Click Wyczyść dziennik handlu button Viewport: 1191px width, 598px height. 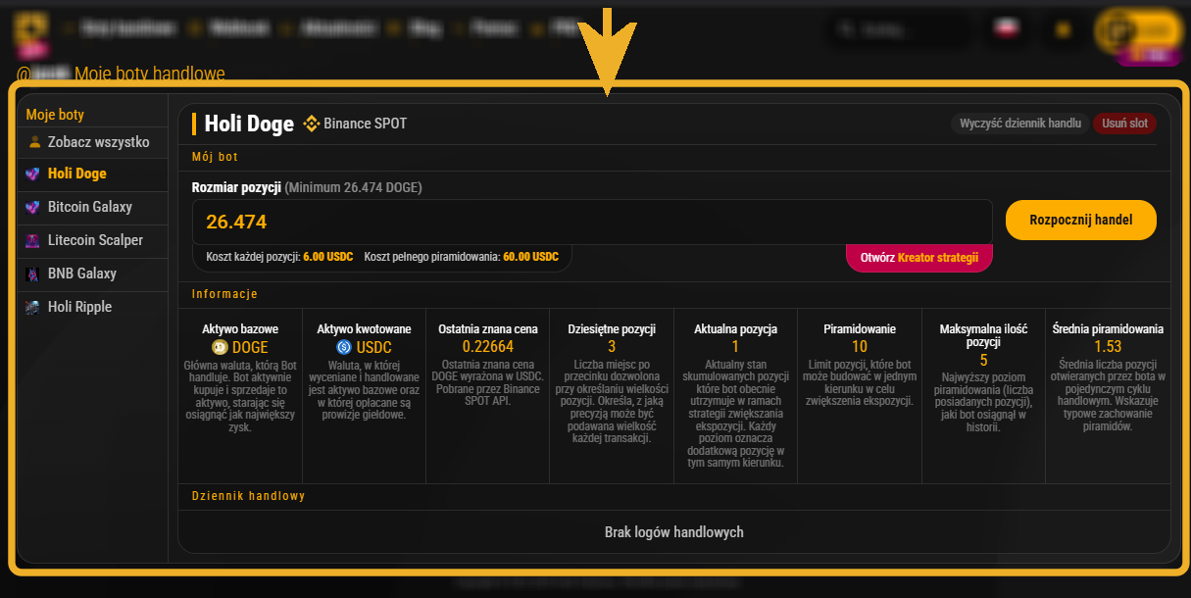(x=1019, y=124)
